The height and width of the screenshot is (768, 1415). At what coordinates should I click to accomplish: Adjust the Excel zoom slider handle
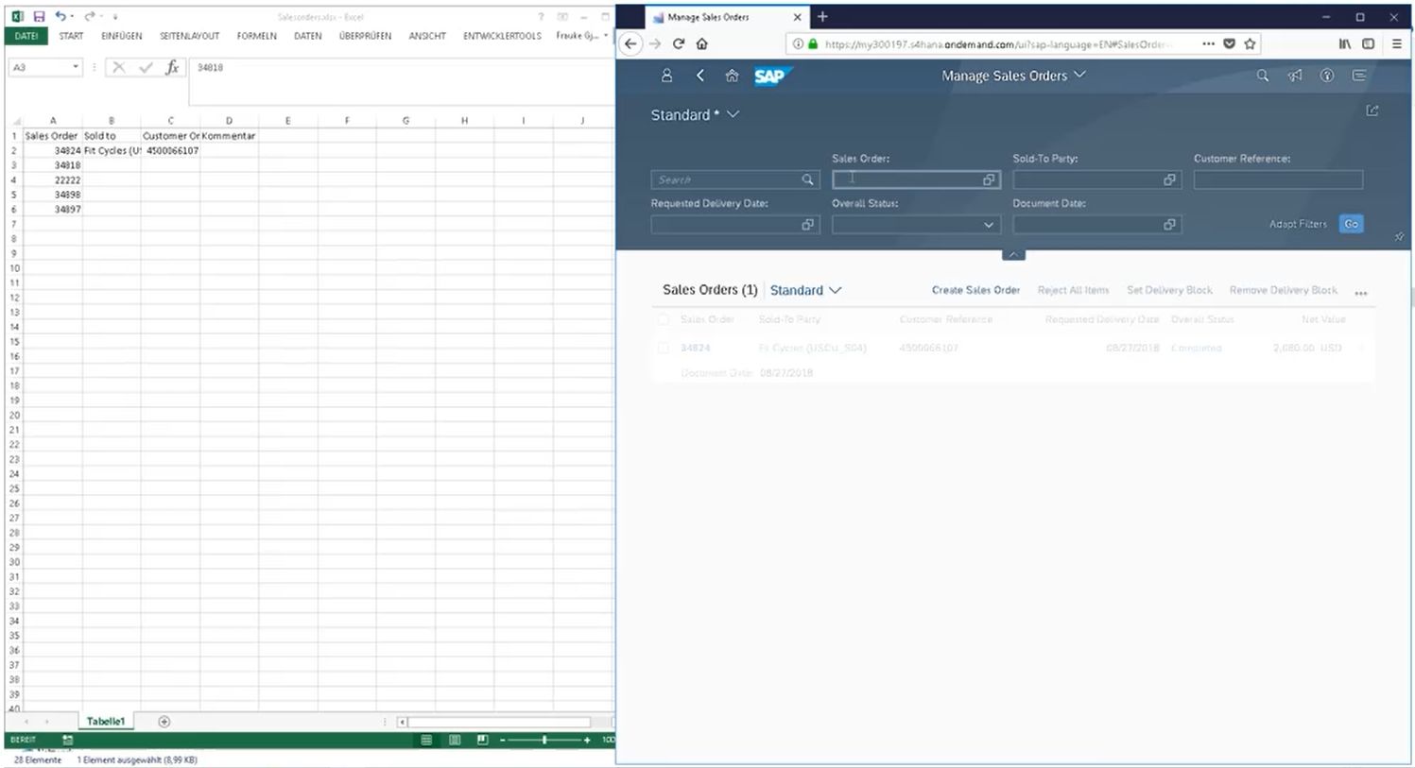click(544, 740)
